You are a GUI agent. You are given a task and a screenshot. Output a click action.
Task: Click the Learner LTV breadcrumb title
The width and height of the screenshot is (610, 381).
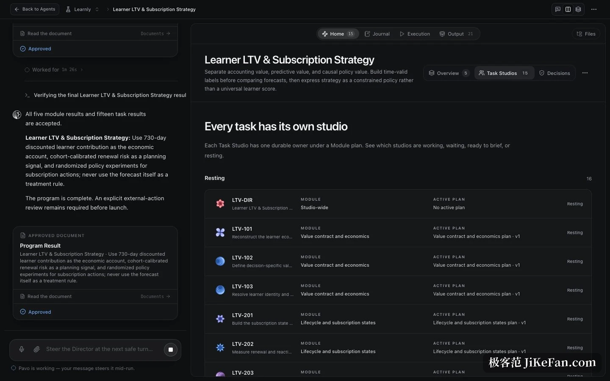tap(154, 9)
